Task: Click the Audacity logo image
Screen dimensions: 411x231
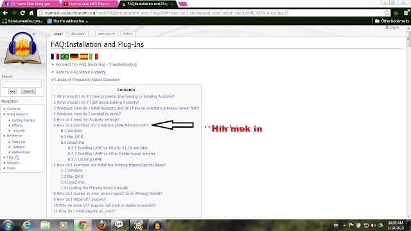Action: coord(22,47)
